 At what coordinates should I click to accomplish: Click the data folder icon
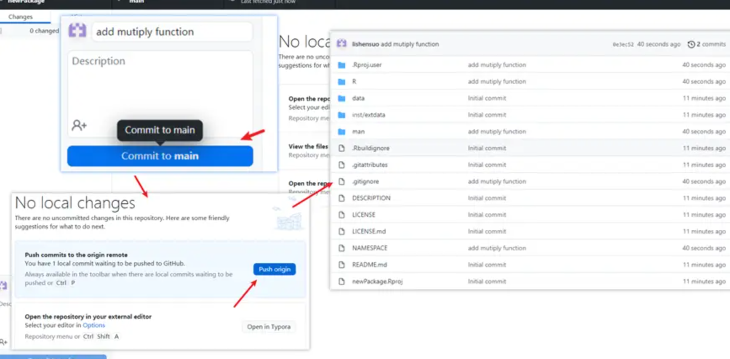pyautogui.click(x=341, y=98)
